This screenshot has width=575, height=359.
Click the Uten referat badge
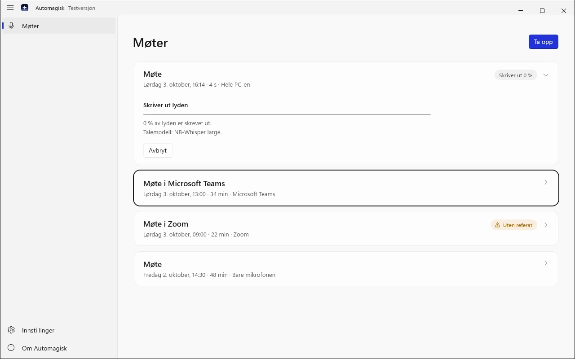pos(514,225)
